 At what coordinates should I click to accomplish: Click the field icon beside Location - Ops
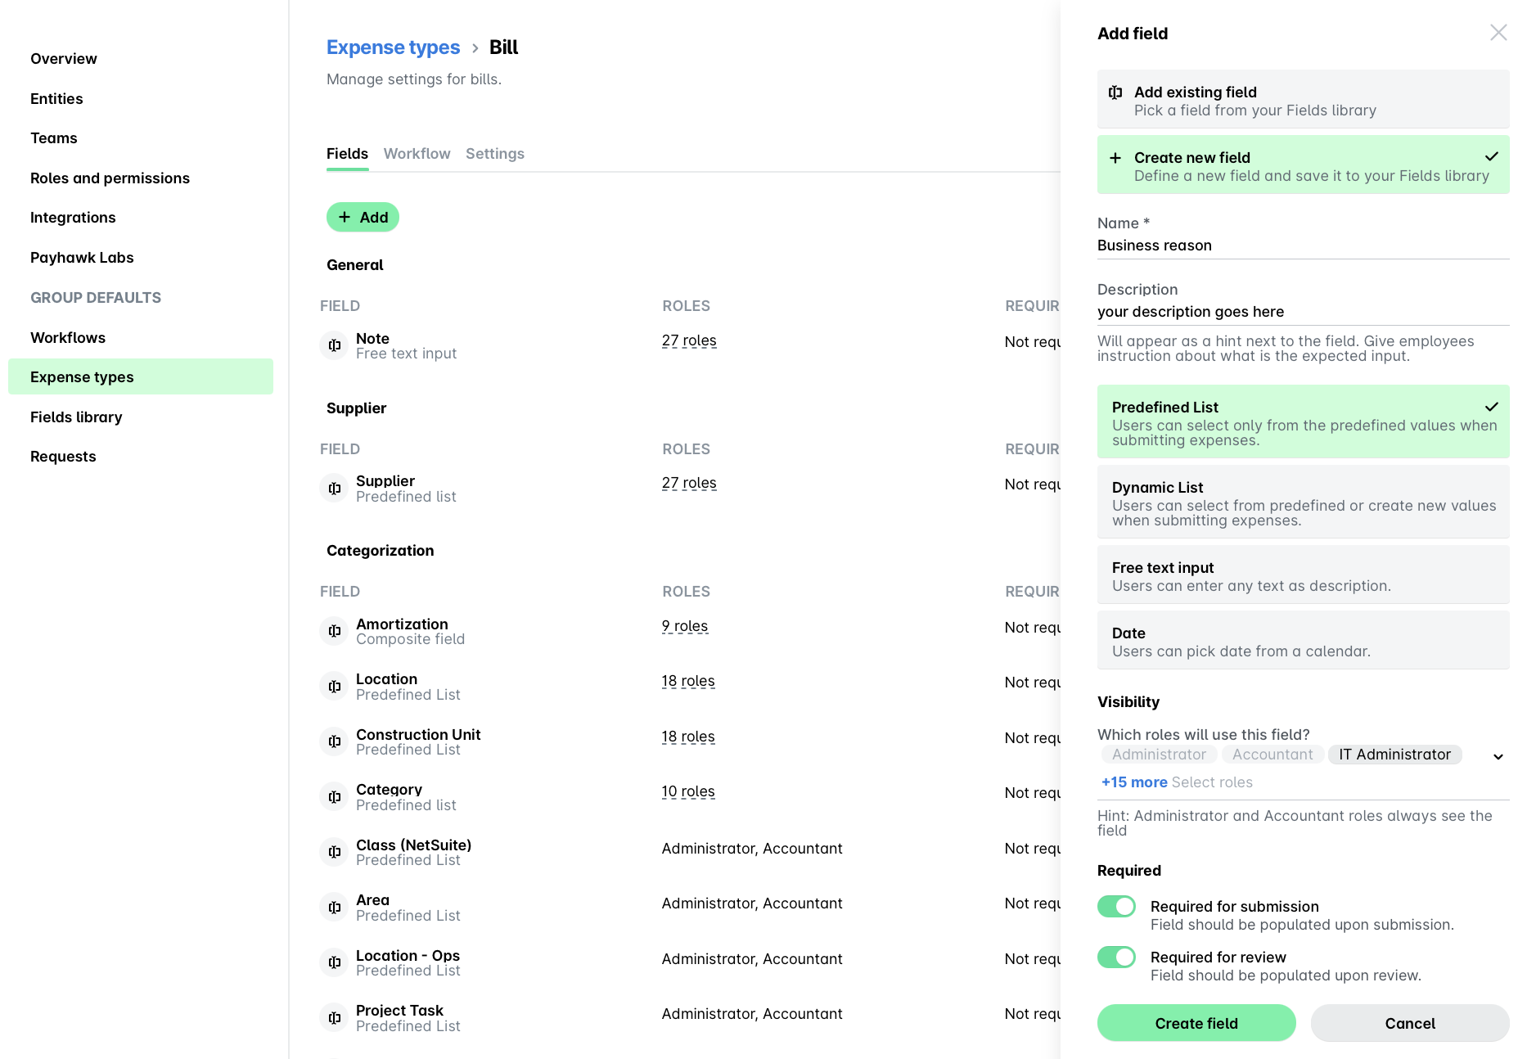334,962
